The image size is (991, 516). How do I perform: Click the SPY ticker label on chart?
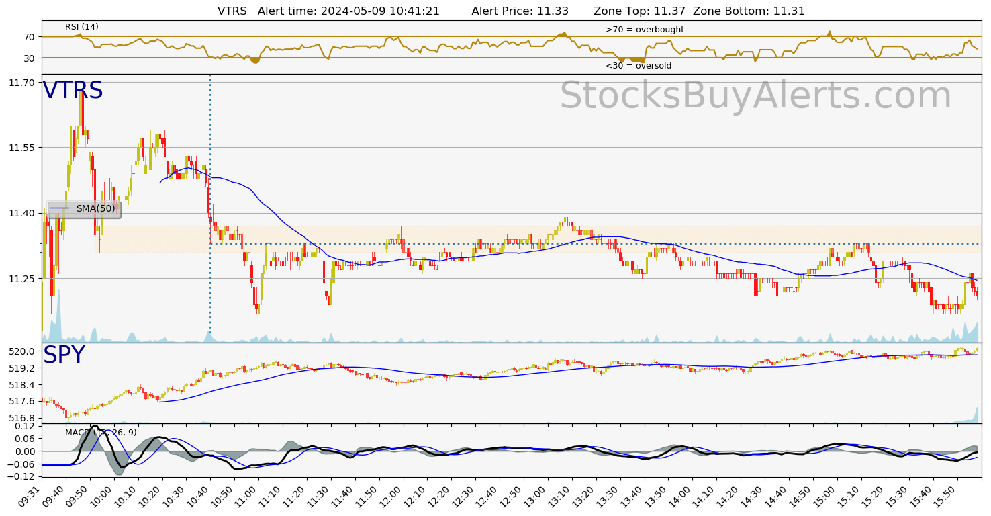[64, 355]
